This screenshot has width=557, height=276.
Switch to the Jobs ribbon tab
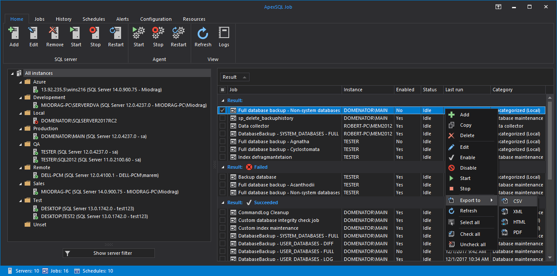point(40,19)
